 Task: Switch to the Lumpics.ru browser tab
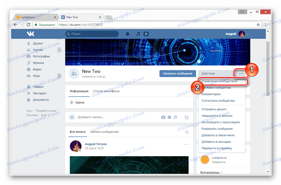click(x=36, y=17)
